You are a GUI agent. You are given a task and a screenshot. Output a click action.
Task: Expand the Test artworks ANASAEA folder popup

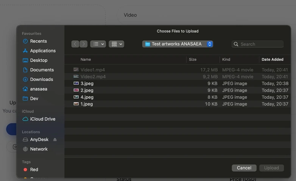[x=178, y=44]
